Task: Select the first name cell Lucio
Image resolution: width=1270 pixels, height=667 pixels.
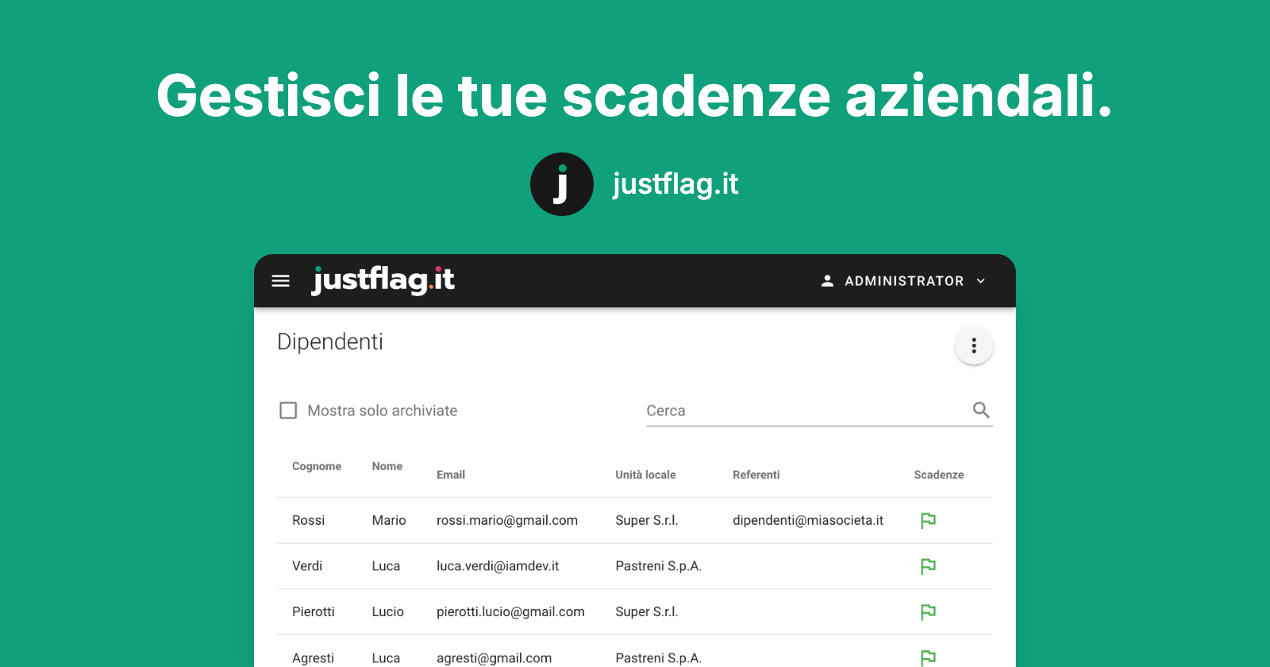Action: coord(388,611)
